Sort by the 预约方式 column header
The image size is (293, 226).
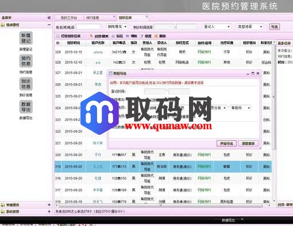[182, 43]
